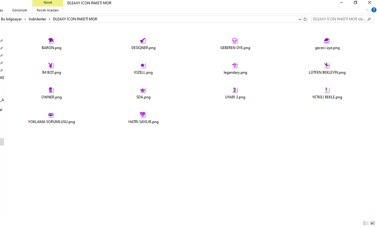The image size is (377, 227).
Task: Select the DESİQNER.png brush icon
Action: [x=143, y=40]
